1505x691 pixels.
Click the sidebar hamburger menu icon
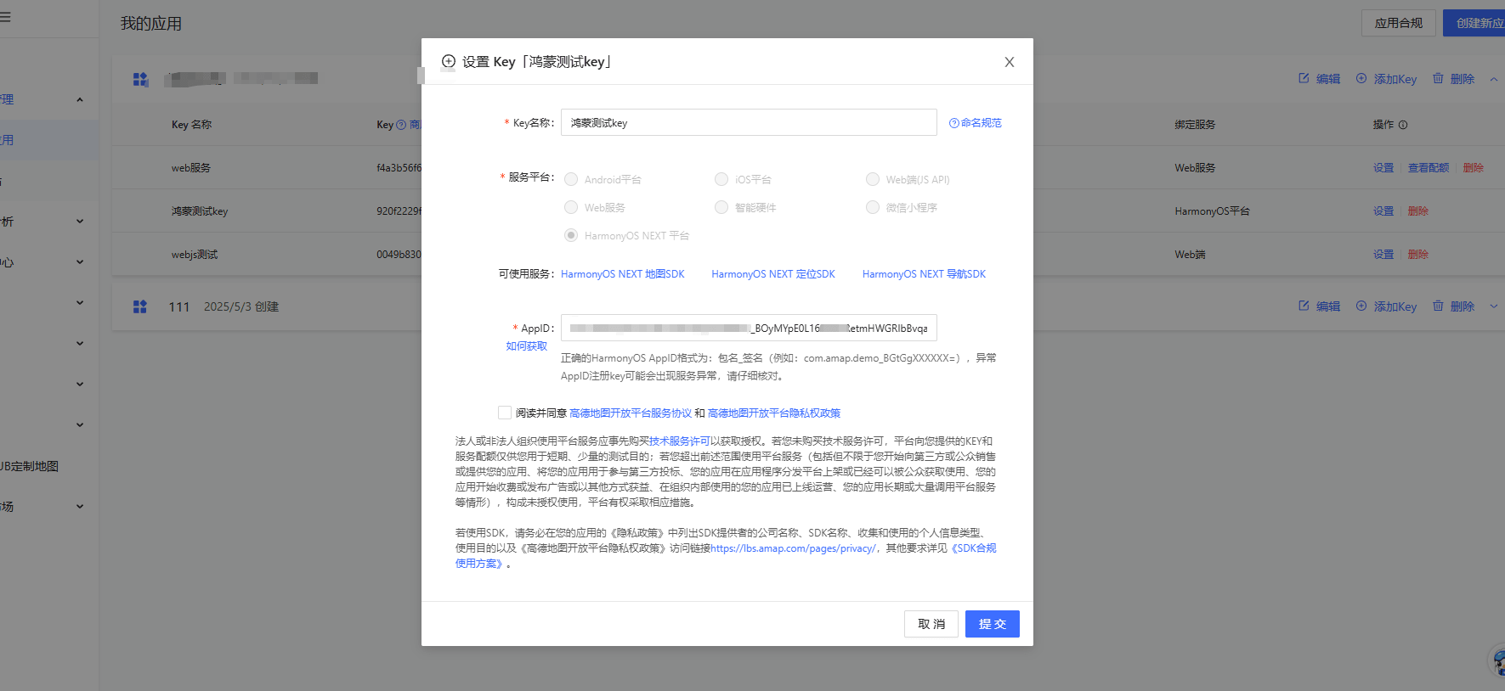click(x=5, y=17)
